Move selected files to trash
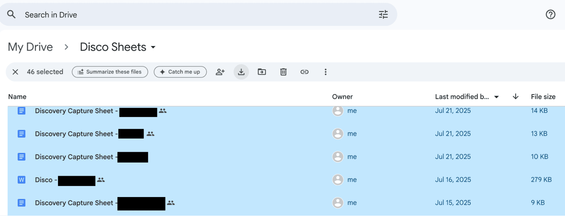The height and width of the screenshot is (216, 565). tap(283, 72)
